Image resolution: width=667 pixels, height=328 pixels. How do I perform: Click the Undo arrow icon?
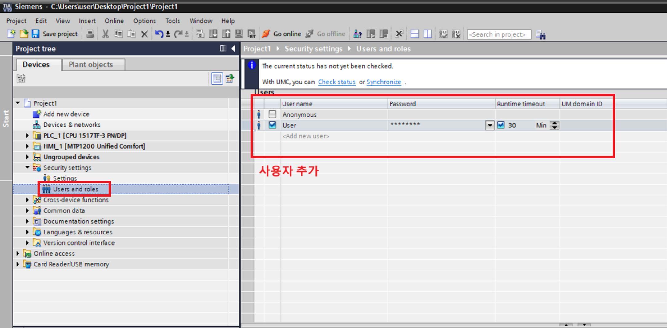click(159, 34)
